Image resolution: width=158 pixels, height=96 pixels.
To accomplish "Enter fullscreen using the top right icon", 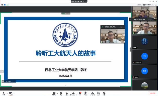I will tap(156, 5).
